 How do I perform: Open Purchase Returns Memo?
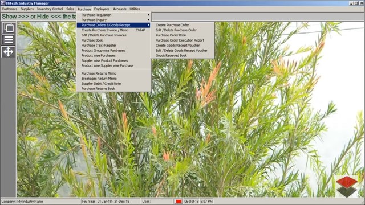(x=113, y=73)
